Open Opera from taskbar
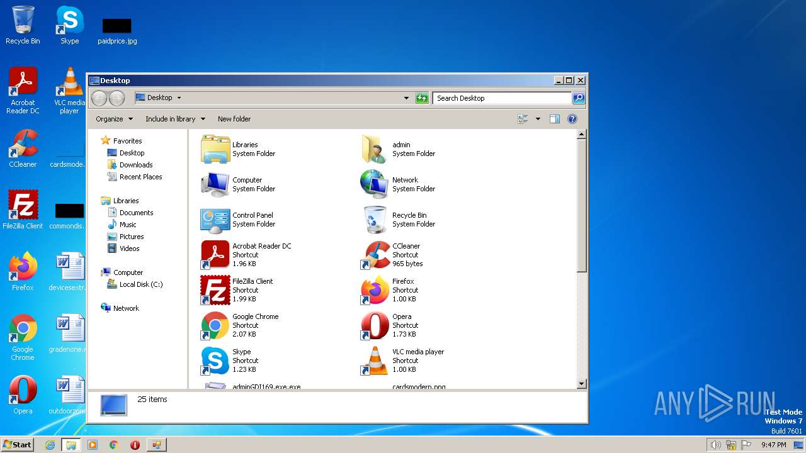Image resolution: width=806 pixels, height=453 pixels. coord(135,445)
